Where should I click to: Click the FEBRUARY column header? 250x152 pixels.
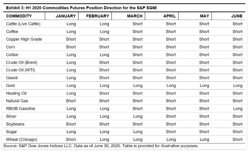[97, 16]
